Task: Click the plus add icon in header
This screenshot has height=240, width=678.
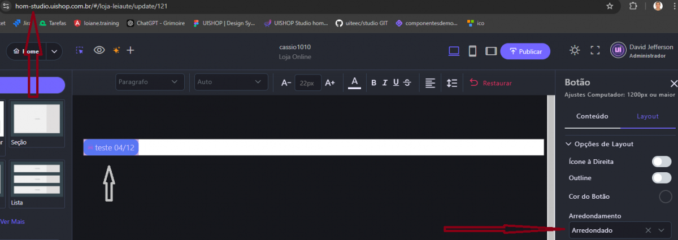Action: (131, 50)
